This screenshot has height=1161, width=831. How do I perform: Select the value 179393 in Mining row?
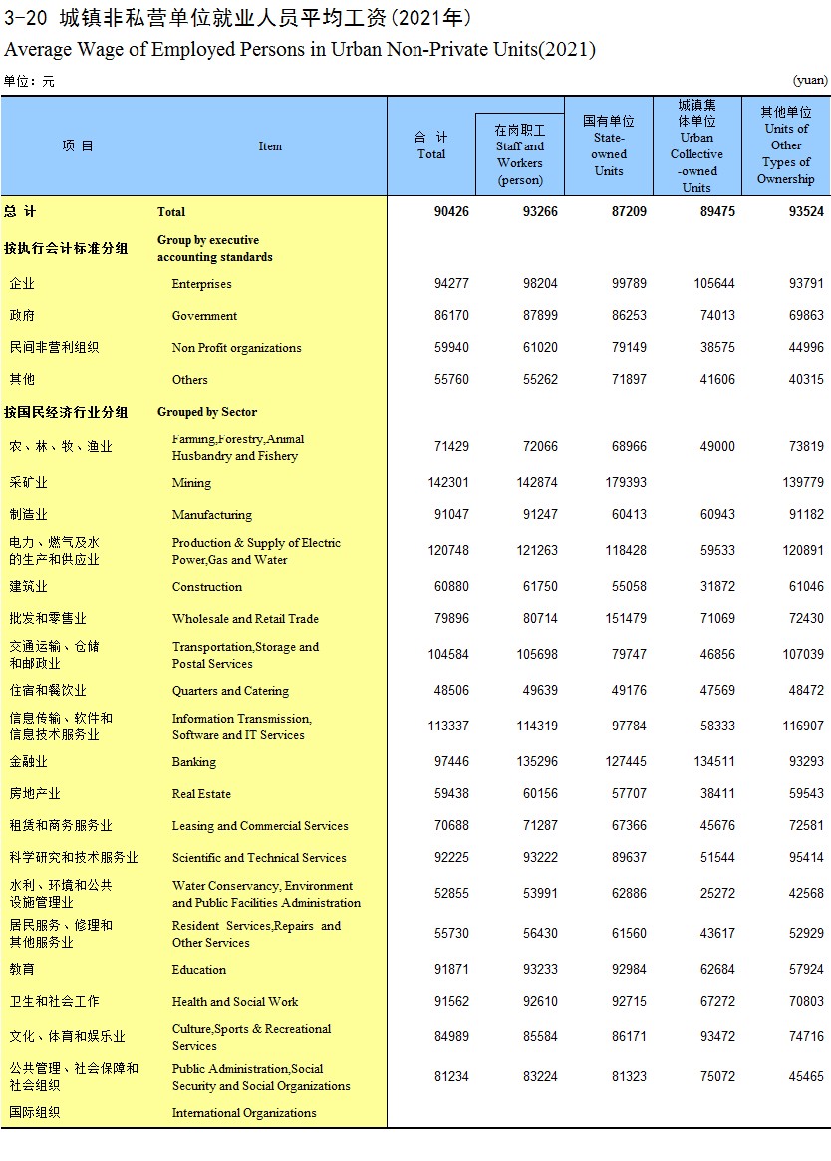pos(626,482)
